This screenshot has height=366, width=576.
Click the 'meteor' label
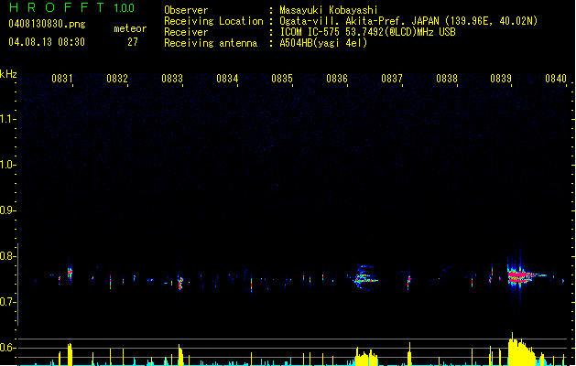tap(130, 28)
